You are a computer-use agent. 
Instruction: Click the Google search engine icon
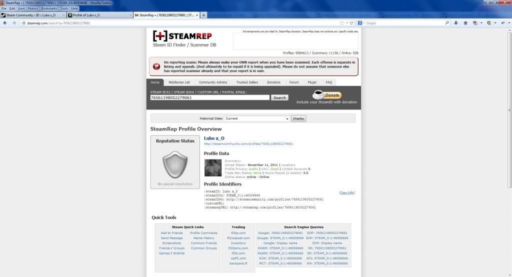pos(360,23)
